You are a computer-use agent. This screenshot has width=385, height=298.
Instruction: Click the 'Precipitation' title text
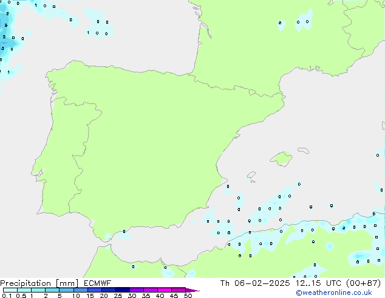click(x=26, y=283)
